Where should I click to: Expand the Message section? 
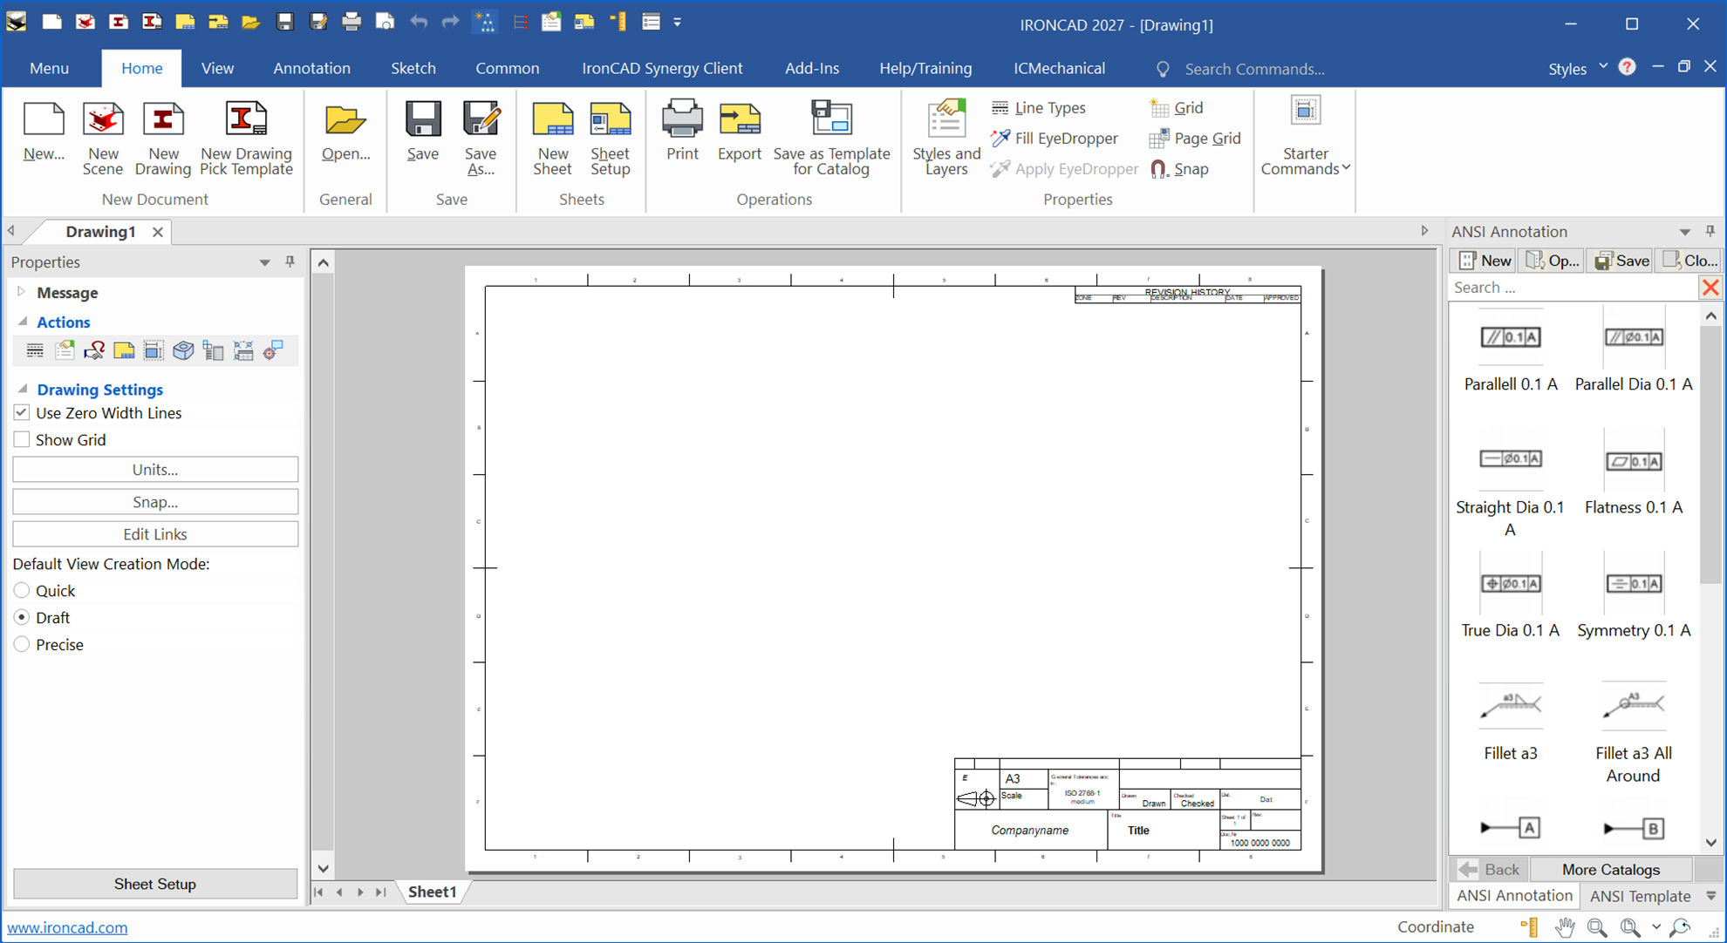(22, 292)
